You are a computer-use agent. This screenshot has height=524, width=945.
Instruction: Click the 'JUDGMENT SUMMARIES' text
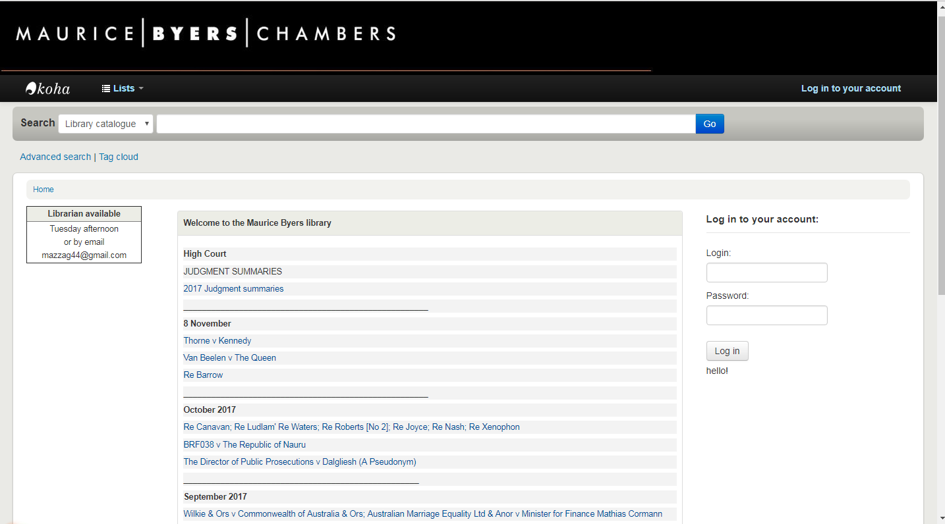[x=233, y=271]
